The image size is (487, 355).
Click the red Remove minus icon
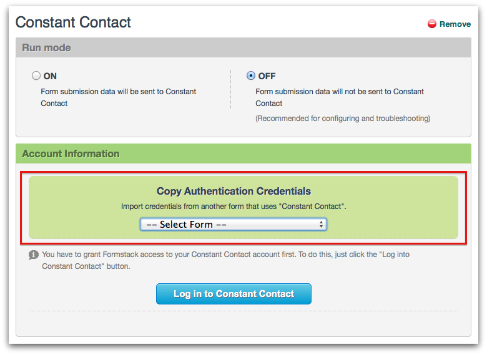[432, 24]
